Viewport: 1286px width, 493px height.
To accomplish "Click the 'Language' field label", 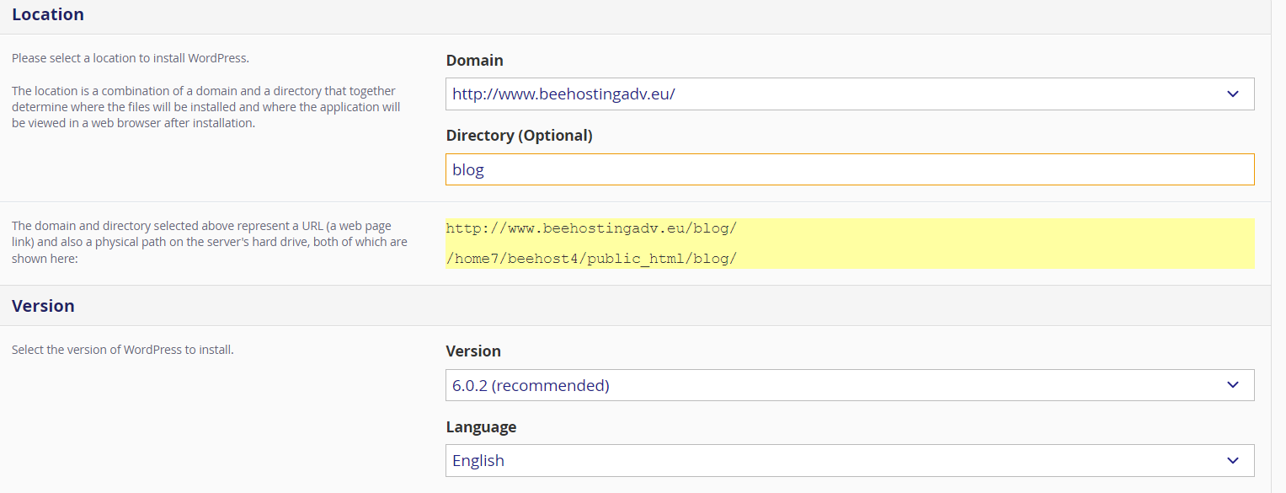I will tap(481, 426).
